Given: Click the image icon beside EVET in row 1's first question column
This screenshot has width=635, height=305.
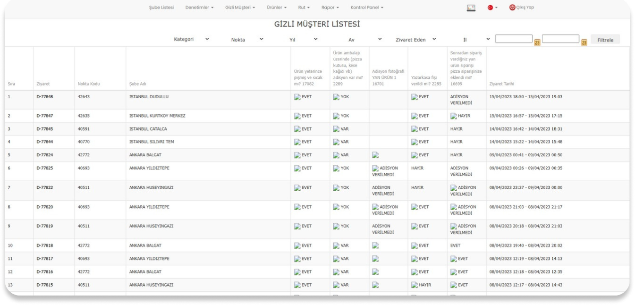Looking at the screenshot, I should click(x=297, y=97).
